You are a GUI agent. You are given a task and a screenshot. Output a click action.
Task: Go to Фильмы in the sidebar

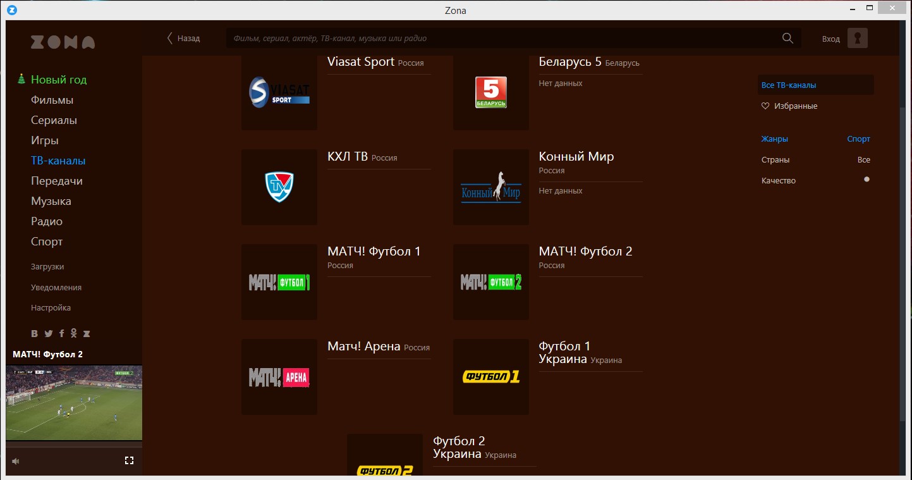[x=52, y=100]
